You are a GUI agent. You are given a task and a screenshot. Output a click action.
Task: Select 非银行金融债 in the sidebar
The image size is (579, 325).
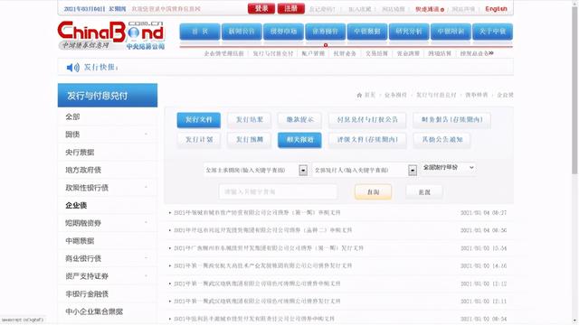click(x=87, y=293)
